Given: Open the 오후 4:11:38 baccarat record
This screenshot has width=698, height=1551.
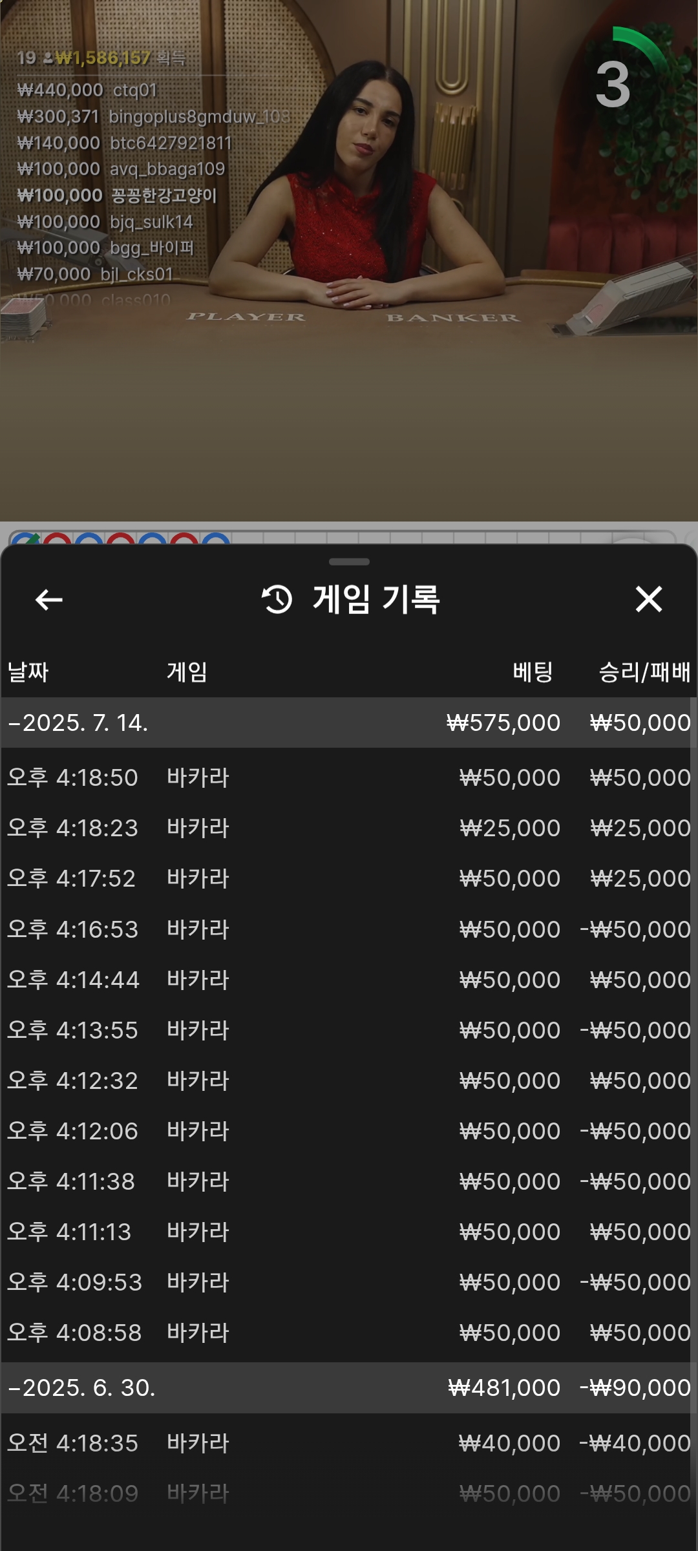Looking at the screenshot, I should click(349, 1181).
